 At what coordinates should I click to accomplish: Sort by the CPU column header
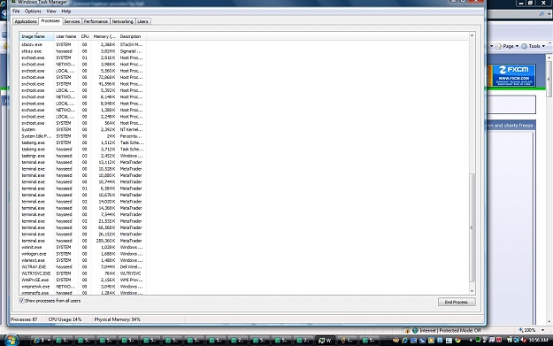click(x=85, y=36)
